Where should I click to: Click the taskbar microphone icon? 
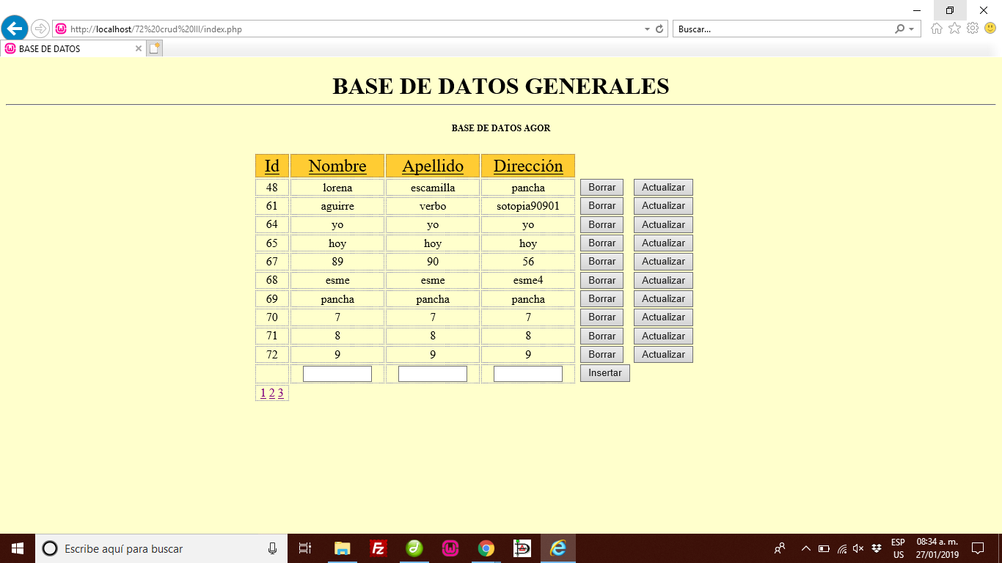click(x=272, y=548)
